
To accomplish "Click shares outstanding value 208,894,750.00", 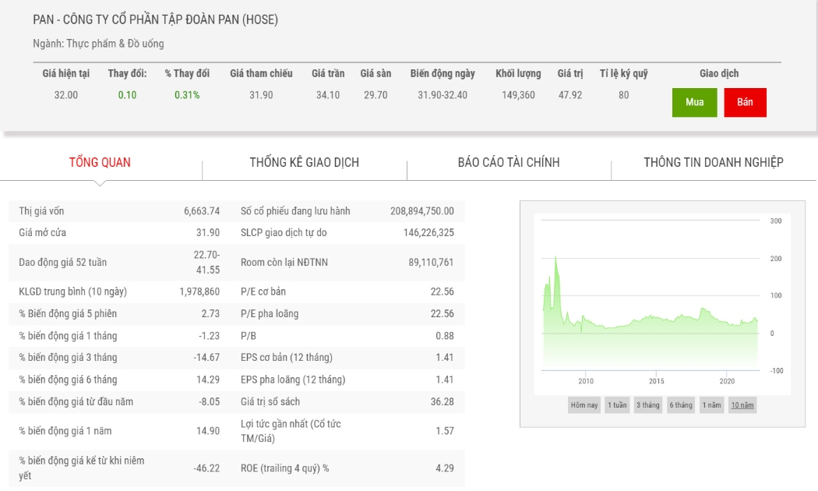I will pyautogui.click(x=422, y=210).
